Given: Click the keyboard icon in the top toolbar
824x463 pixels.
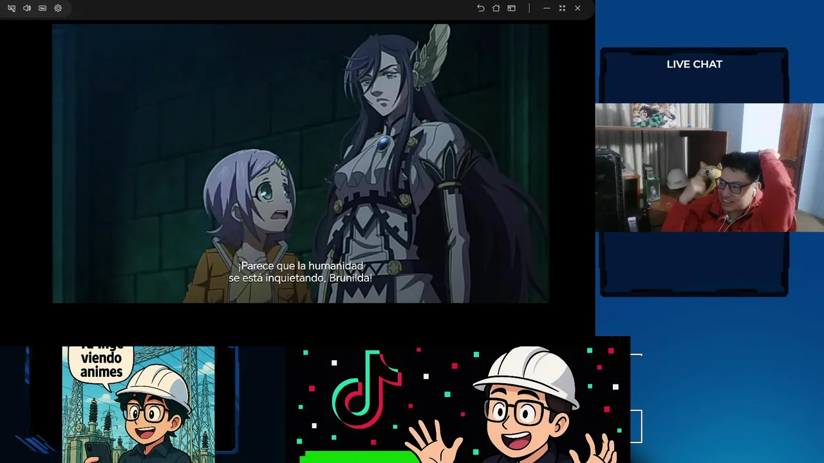Looking at the screenshot, I should point(42,8).
